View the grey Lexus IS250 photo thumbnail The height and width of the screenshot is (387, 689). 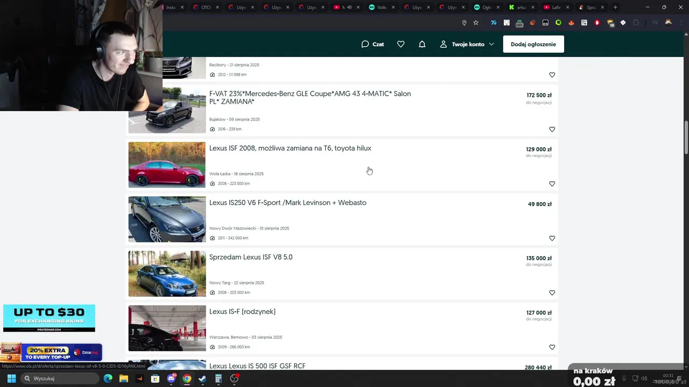click(167, 219)
